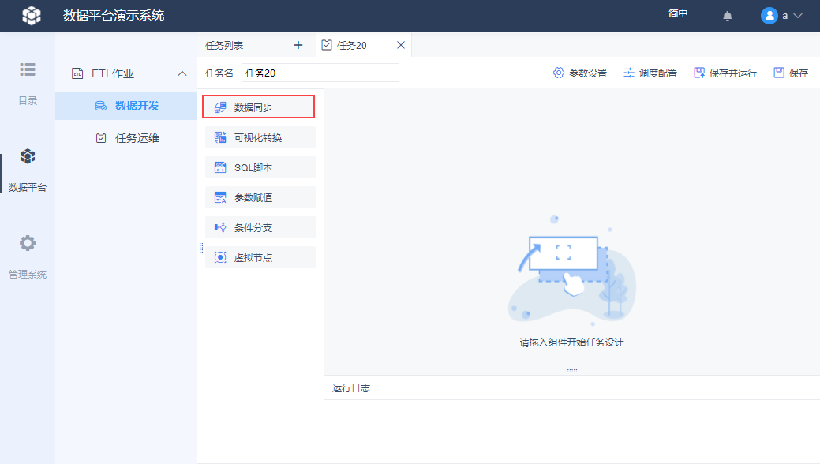Viewport: 820px width, 464px height.
Task: Switch language via 简中
Action: click(678, 13)
